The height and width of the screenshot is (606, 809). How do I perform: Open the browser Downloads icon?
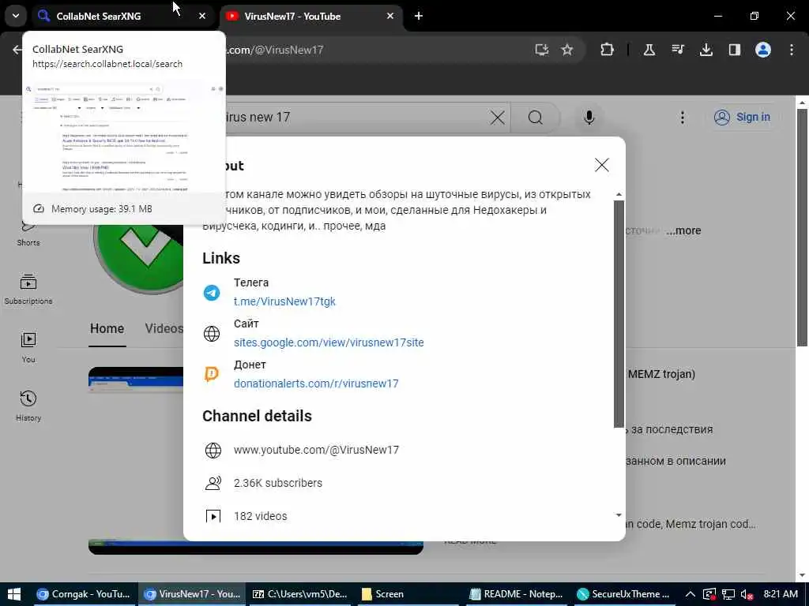click(x=706, y=50)
